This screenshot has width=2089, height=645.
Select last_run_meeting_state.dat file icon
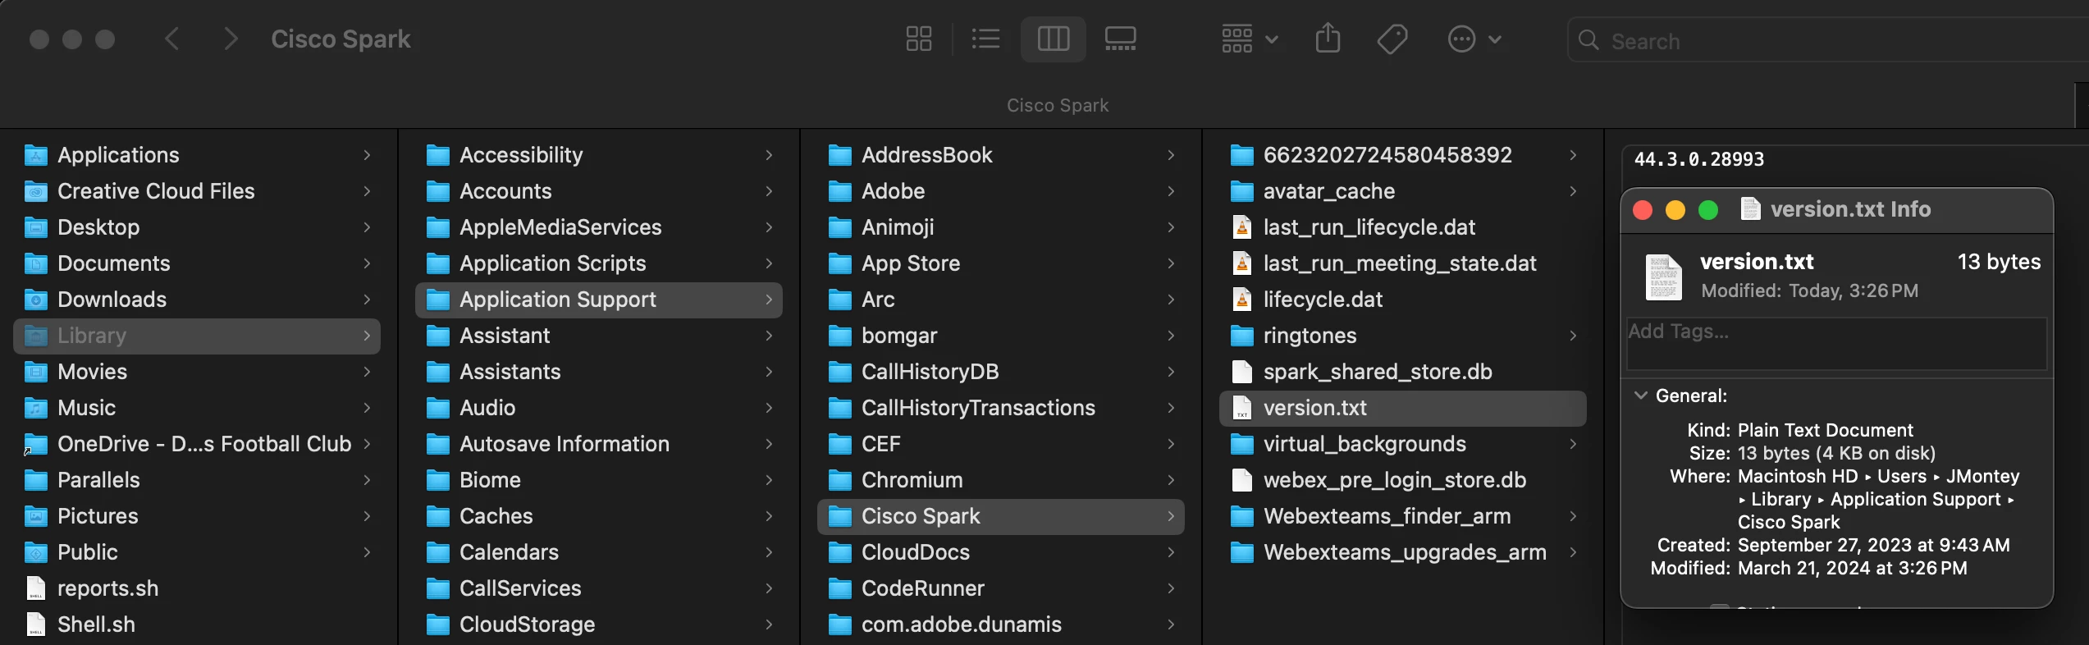(x=1242, y=263)
